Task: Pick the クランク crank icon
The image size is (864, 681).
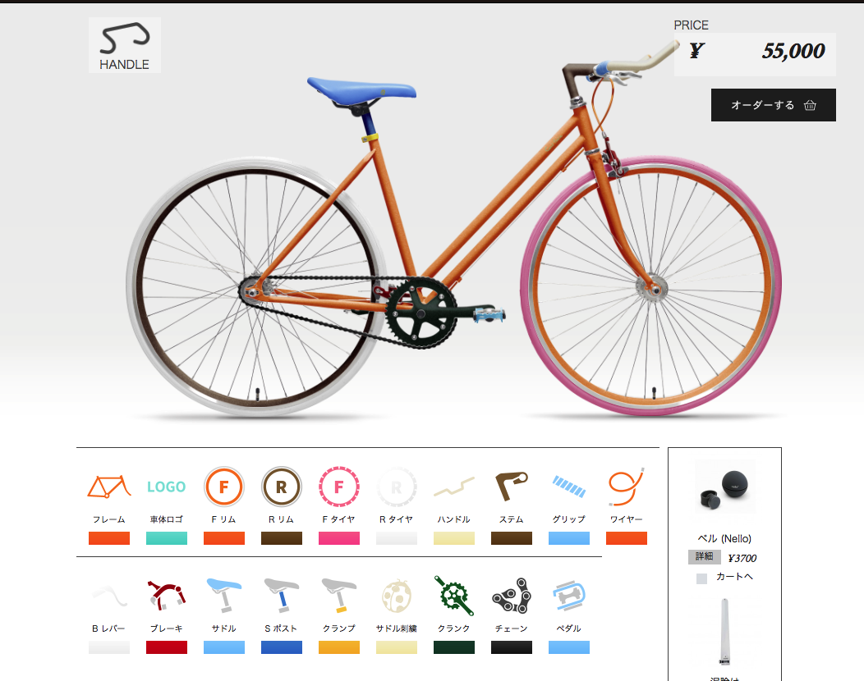Action: coord(454,596)
